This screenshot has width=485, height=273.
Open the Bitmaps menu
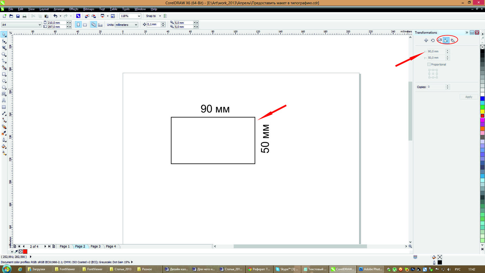click(x=89, y=9)
